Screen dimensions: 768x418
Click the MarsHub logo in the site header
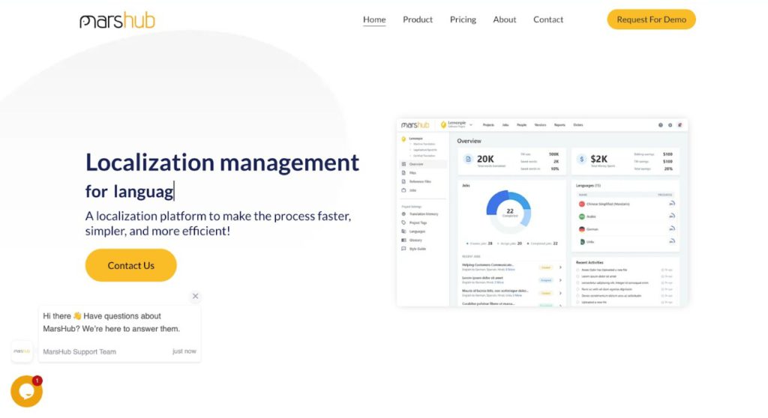117,20
